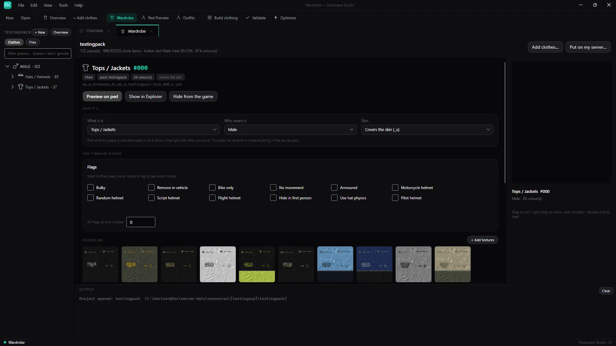Image resolution: width=616 pixels, height=346 pixels.
Task: Click the Add textures button
Action: [x=483, y=240]
